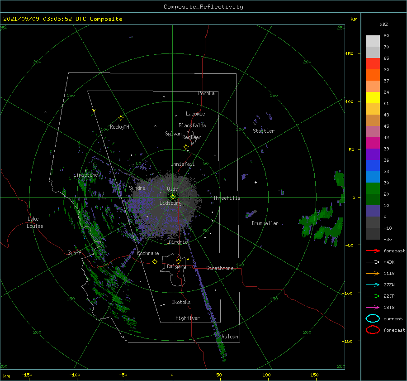This screenshot has height=381, width=407.
Task: Click the red forecast ellipse icon
Action: pyautogui.click(x=373, y=330)
